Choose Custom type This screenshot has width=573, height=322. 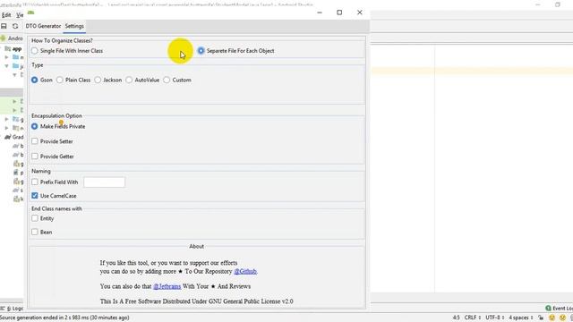point(167,80)
